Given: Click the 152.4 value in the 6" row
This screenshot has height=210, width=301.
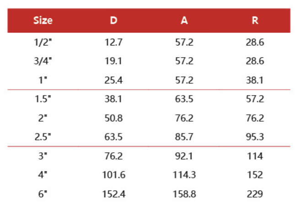Looking at the screenshot, I should tap(113, 194).
